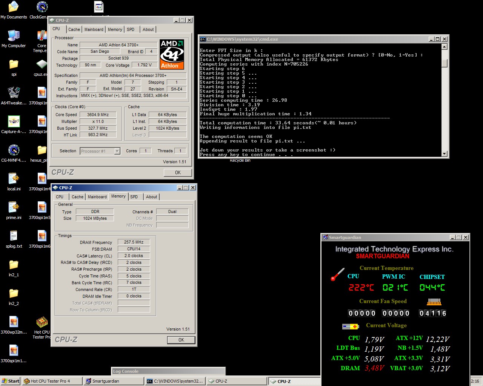Click the cmd window vertical scrollbar thumb
The width and height of the screenshot is (483, 386).
point(444,63)
